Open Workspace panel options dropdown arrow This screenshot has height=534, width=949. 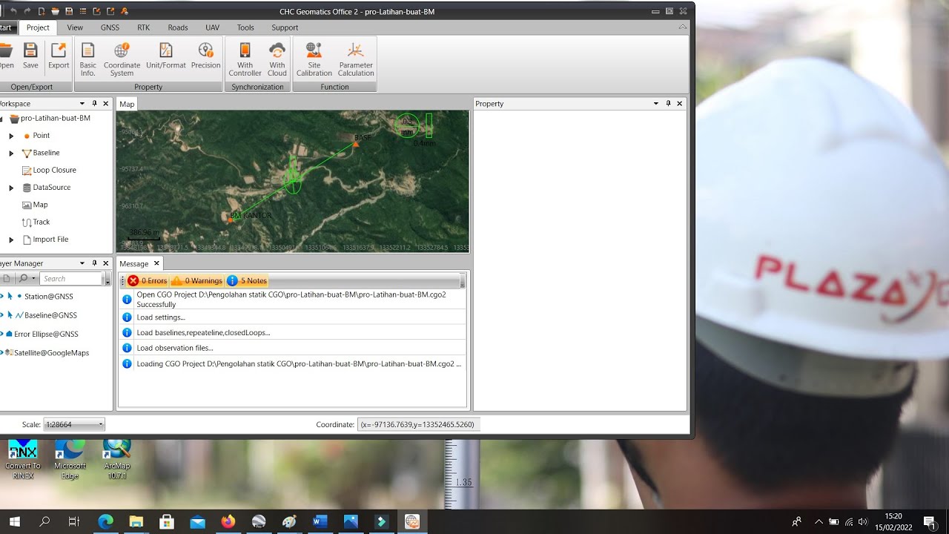coord(82,104)
